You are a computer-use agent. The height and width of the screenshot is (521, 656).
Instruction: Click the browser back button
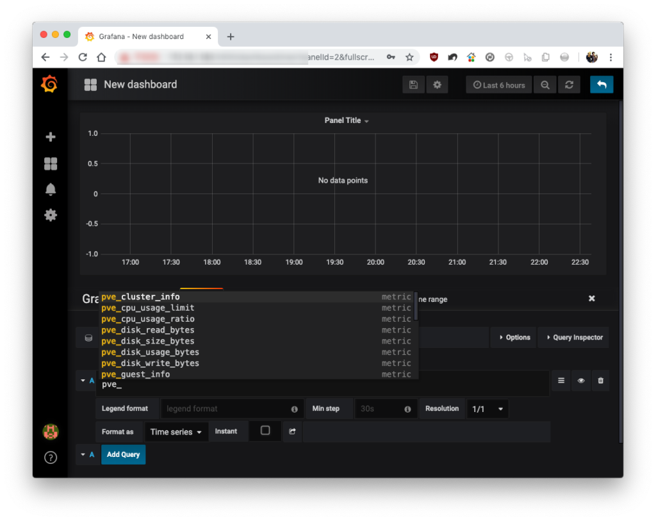45,57
